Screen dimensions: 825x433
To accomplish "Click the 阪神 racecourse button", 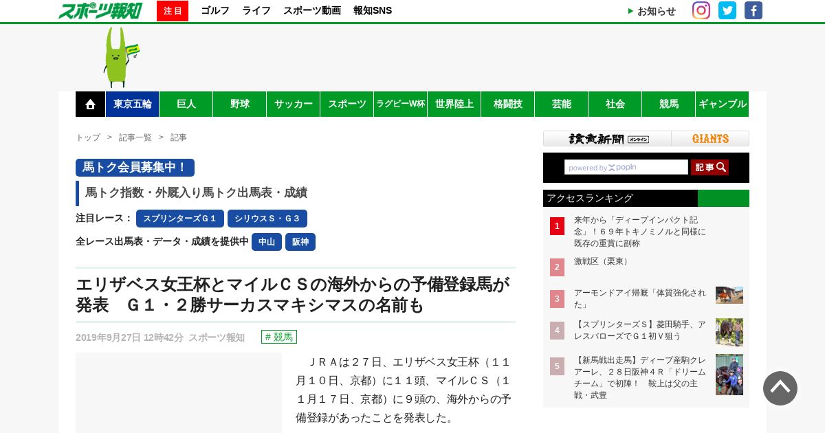I will [x=300, y=242].
